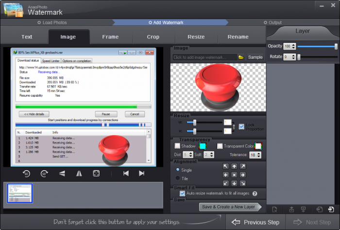This screenshot has height=230, width=340.
Task: Open the Rename tab
Action: coord(238,37)
